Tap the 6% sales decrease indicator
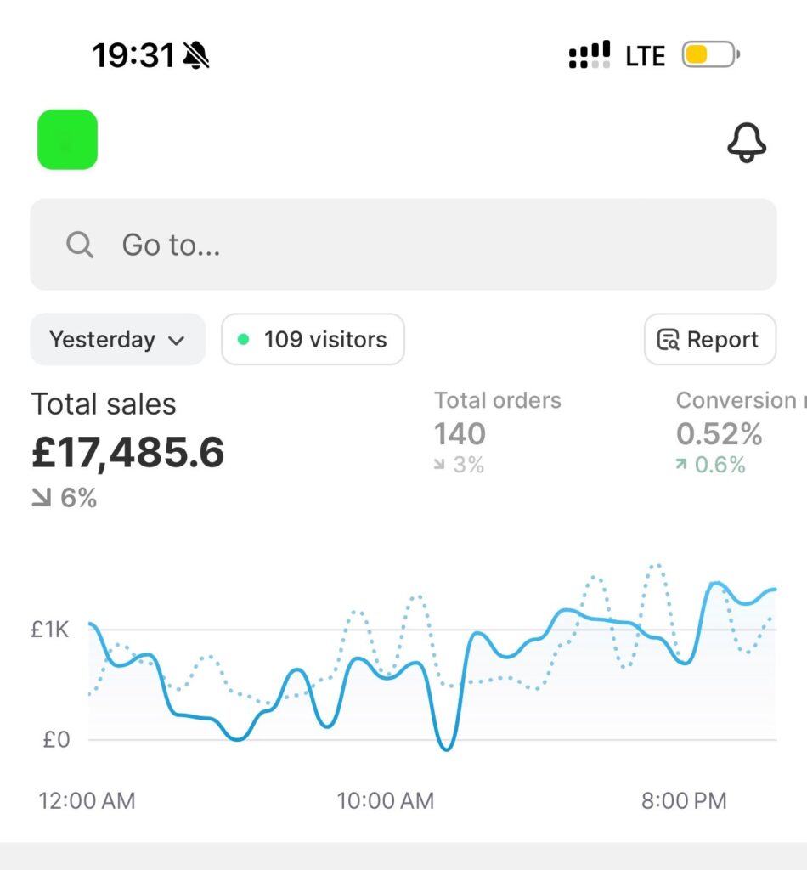The height and width of the screenshot is (870, 807). click(x=65, y=498)
